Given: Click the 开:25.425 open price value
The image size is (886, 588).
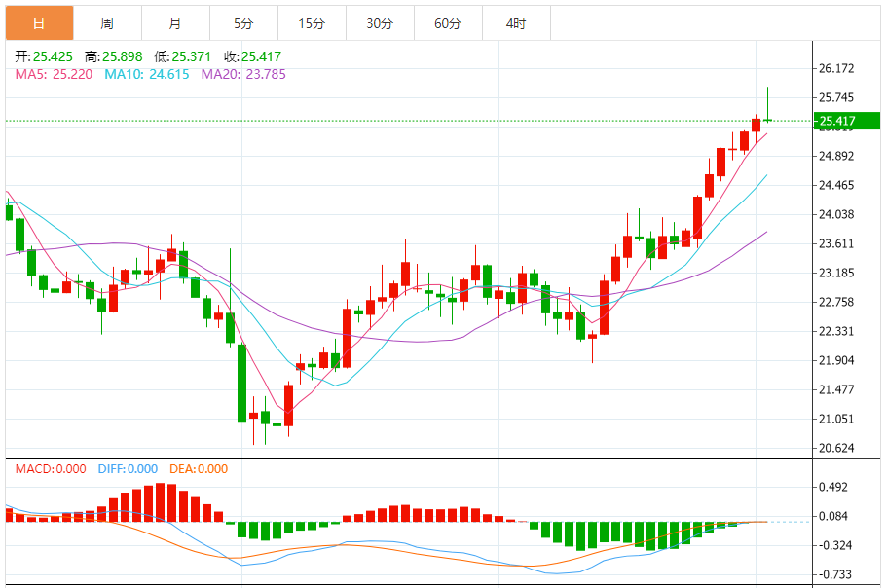Looking at the screenshot, I should coord(44,56).
